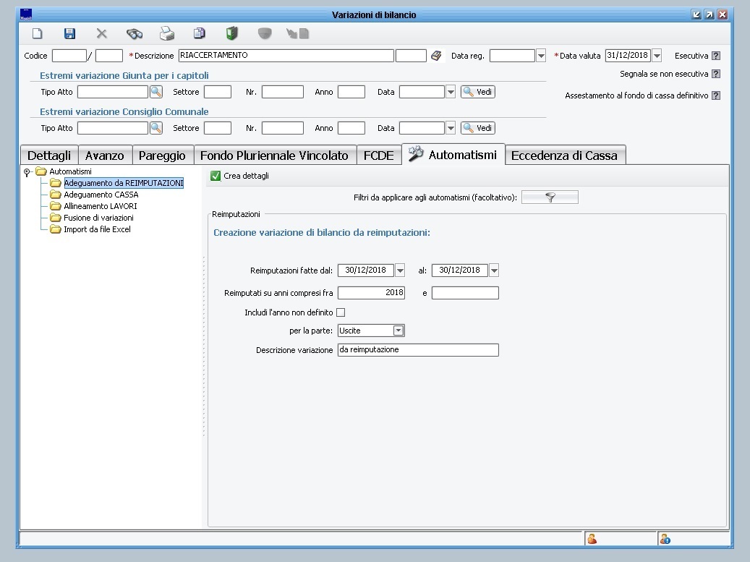The image size is (750, 562).
Task: Open the Data valuta date picker dropdown
Action: point(657,56)
